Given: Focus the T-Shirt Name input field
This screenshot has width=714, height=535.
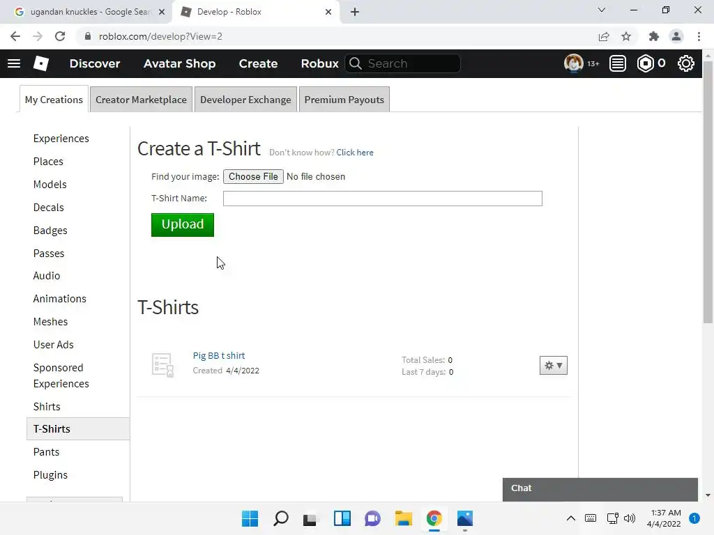Looking at the screenshot, I should [x=383, y=199].
